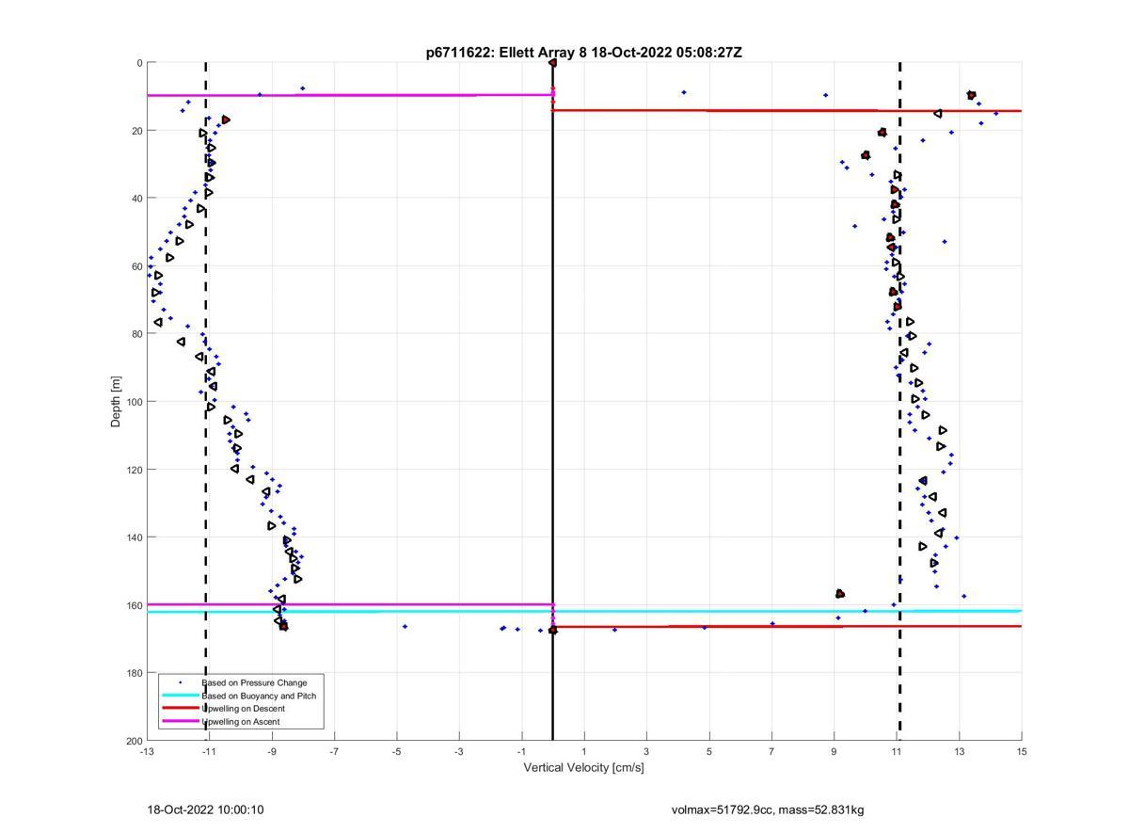The height and width of the screenshot is (833, 1129).
Task: Click the cyan line sample in the legend
Action: (x=181, y=696)
